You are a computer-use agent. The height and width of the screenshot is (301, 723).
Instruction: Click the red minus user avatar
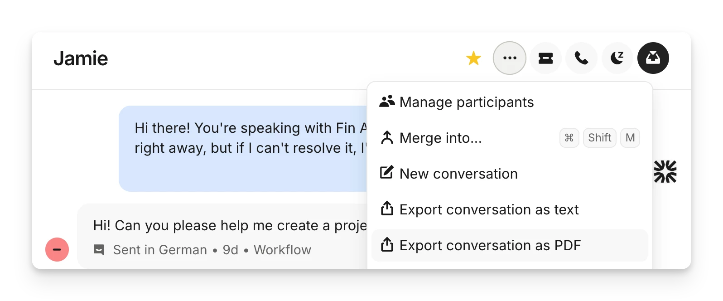click(57, 249)
